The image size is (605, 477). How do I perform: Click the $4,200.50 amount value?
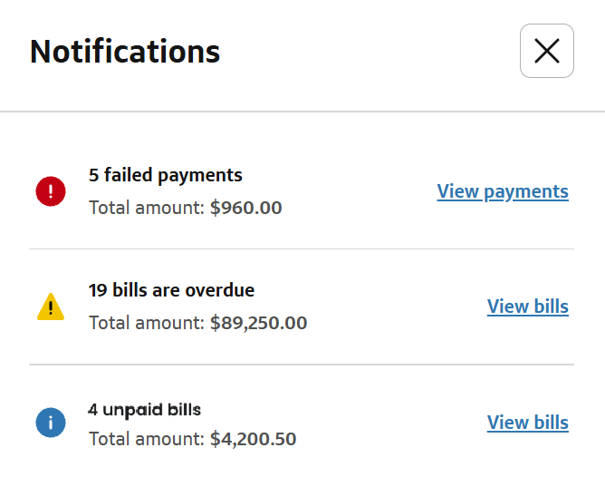tap(253, 439)
